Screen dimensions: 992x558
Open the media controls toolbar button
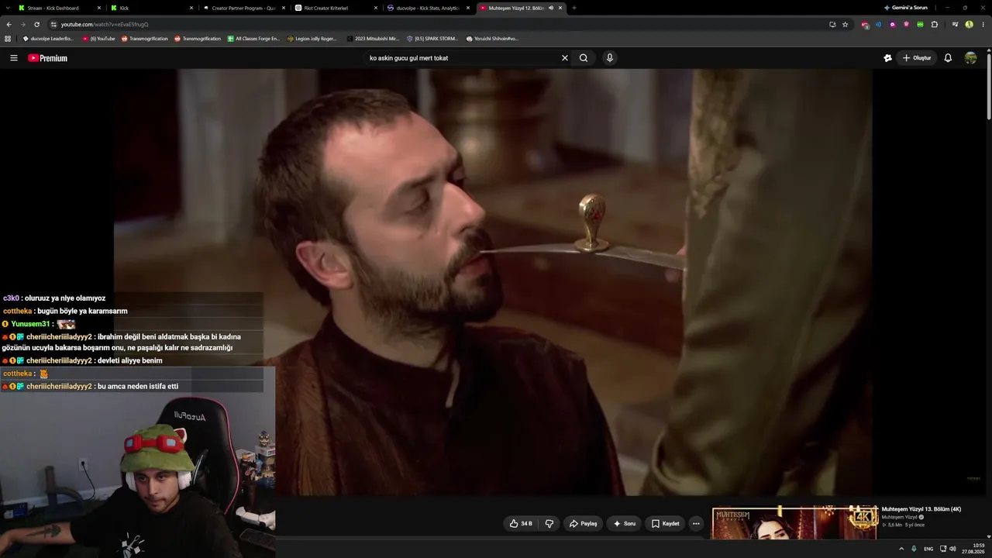pyautogui.click(x=955, y=24)
